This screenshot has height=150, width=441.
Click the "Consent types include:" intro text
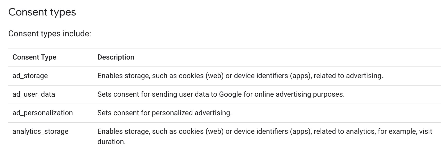(x=50, y=34)
